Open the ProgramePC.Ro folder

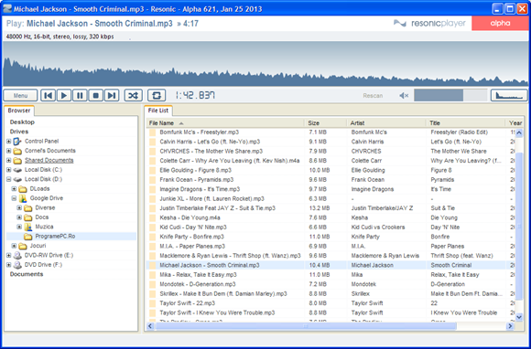pos(55,236)
